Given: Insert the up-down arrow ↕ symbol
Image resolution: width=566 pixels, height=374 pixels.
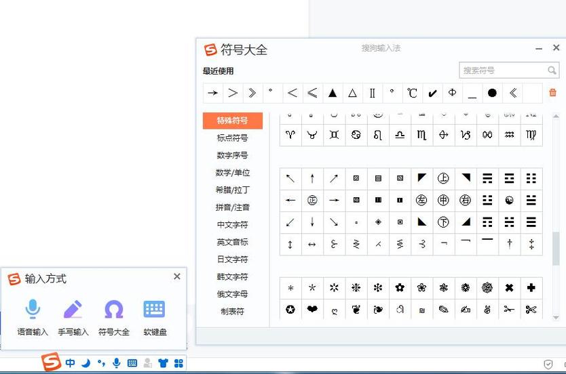Looking at the screenshot, I should click(290, 245).
